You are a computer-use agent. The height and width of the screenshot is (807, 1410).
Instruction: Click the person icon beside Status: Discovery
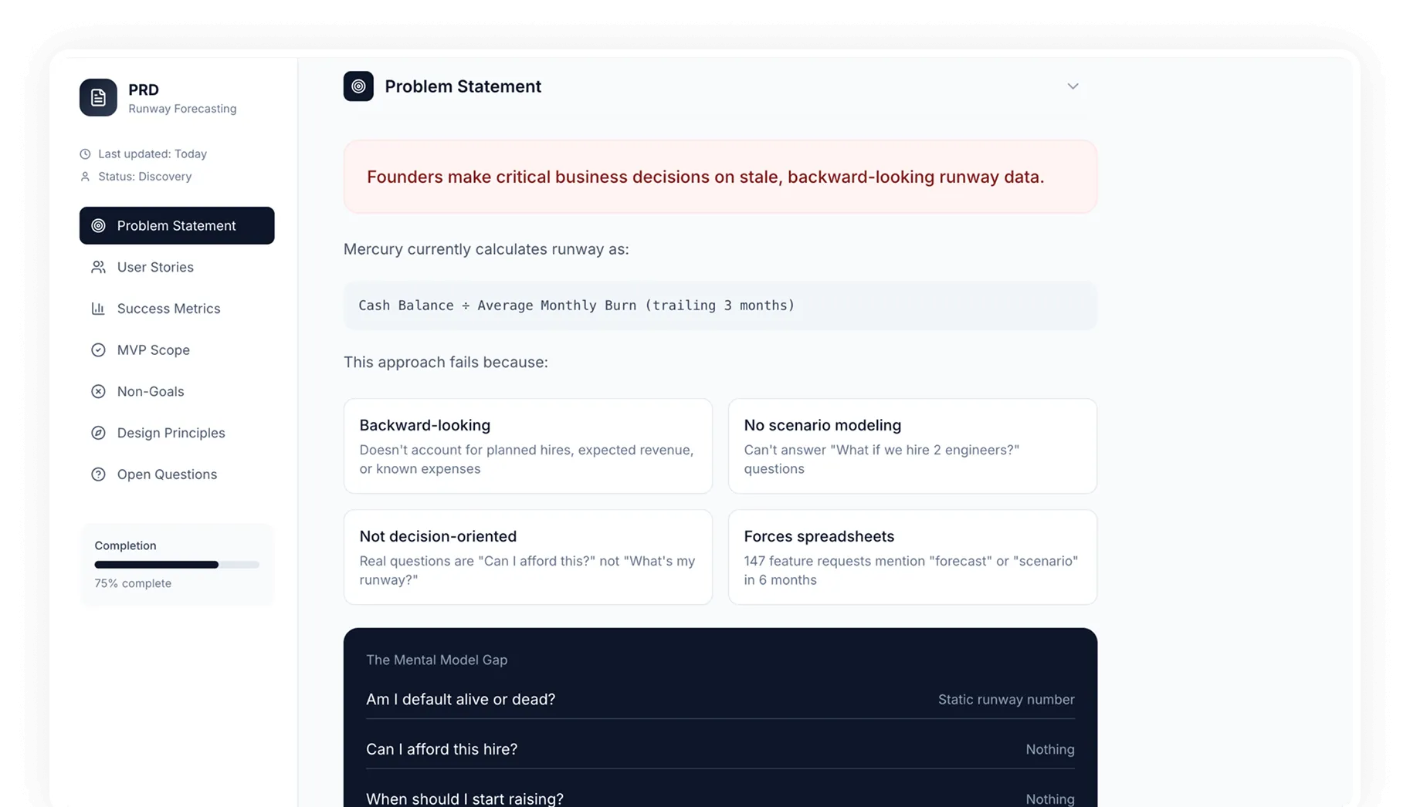tap(85, 176)
